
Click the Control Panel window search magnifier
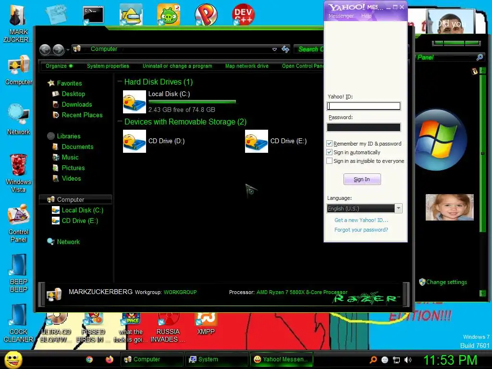point(480,57)
